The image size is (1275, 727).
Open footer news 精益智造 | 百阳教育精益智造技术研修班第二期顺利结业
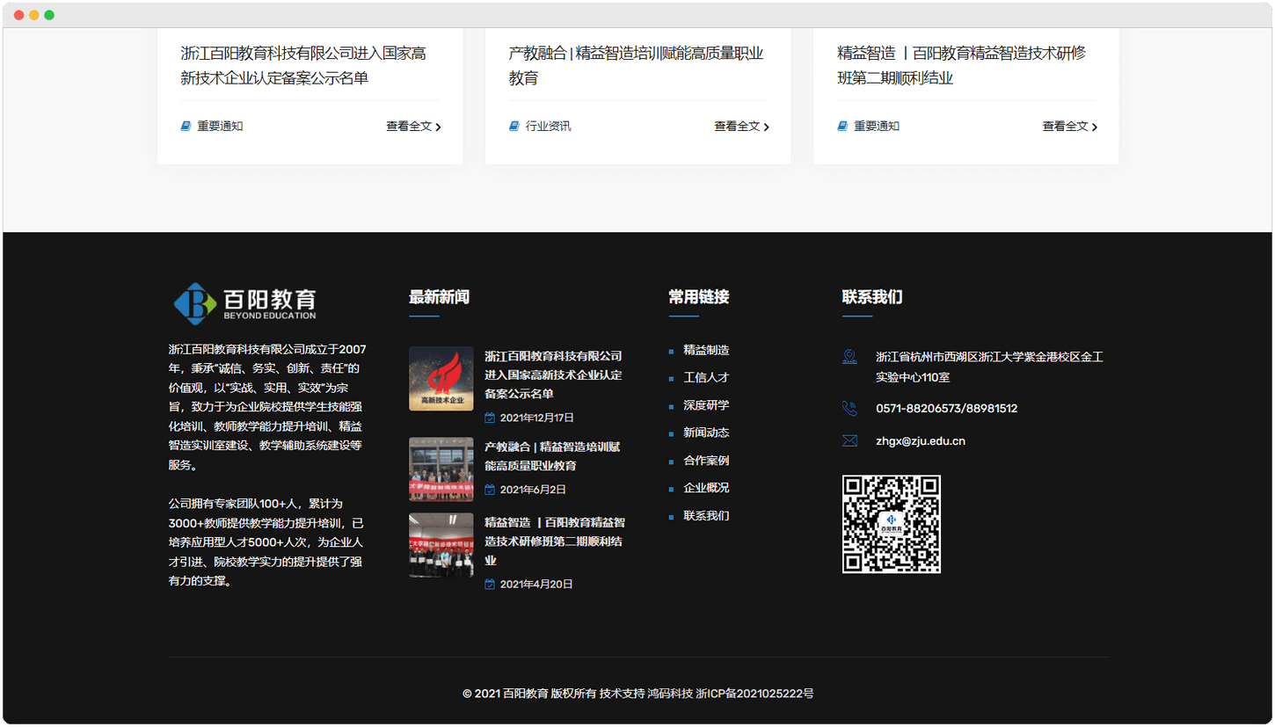pos(555,542)
